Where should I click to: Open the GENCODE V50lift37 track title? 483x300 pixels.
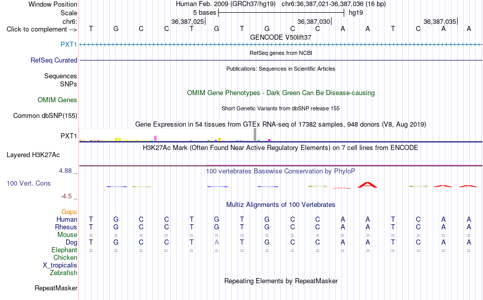281,37
